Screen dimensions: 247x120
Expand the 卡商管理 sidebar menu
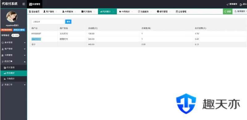pyautogui.click(x=14, y=55)
